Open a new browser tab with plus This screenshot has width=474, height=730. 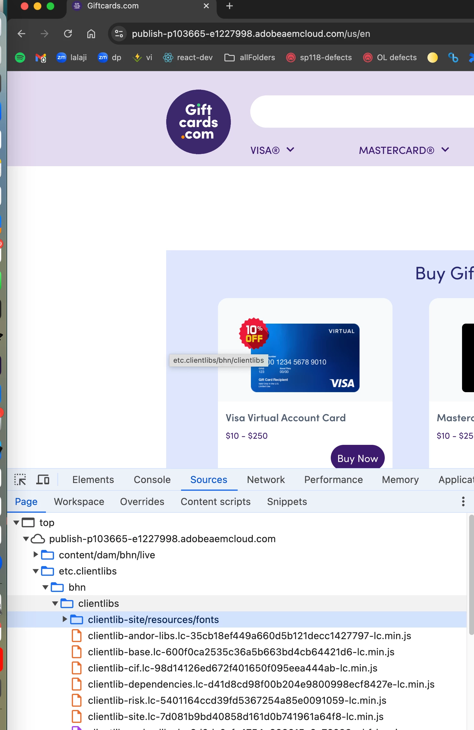tap(230, 6)
